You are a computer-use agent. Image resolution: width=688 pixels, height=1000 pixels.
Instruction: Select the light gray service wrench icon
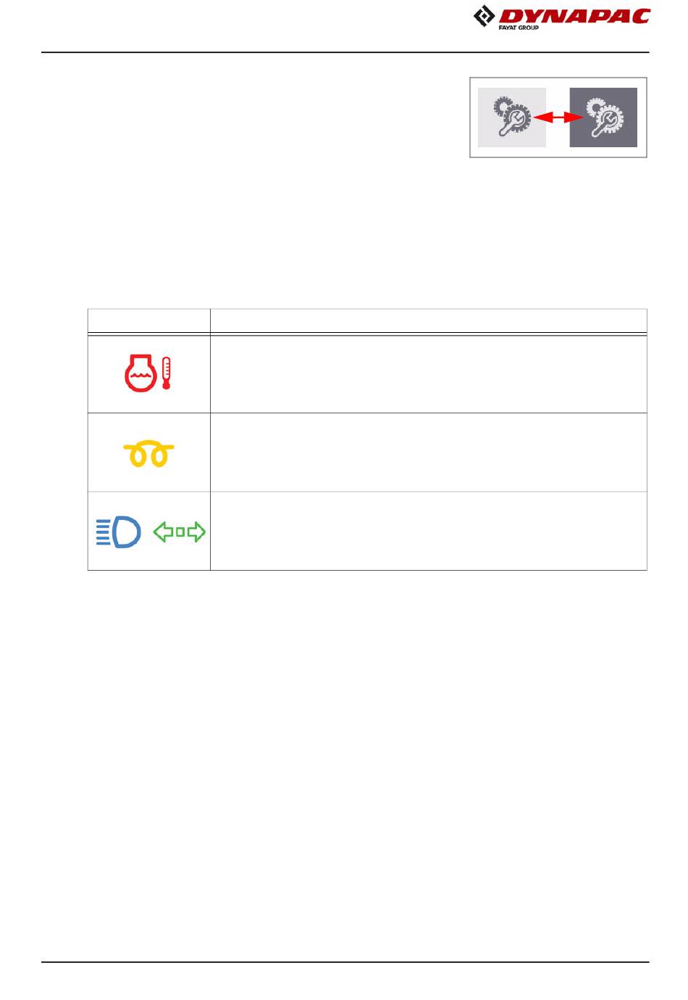(x=512, y=117)
